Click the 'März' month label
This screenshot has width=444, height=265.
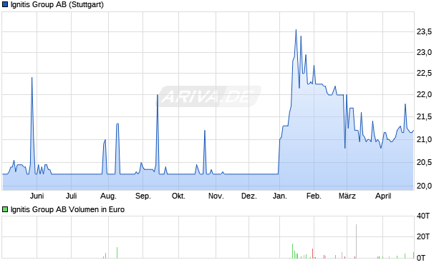coord(347,196)
